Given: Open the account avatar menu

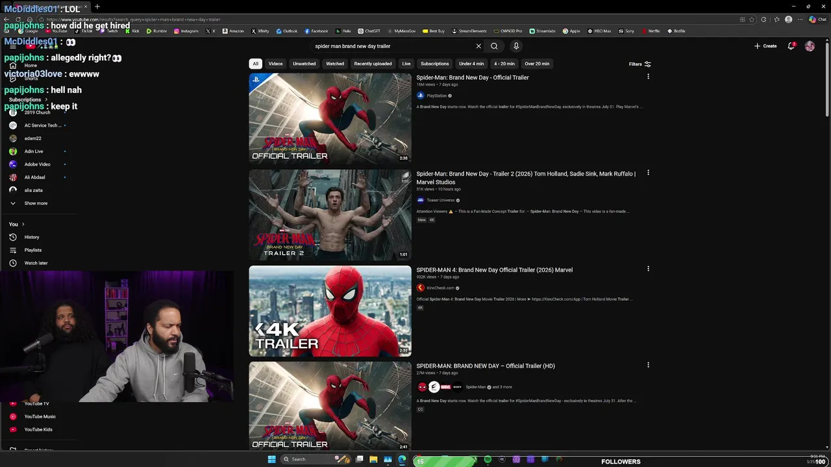Looking at the screenshot, I should click(x=810, y=46).
